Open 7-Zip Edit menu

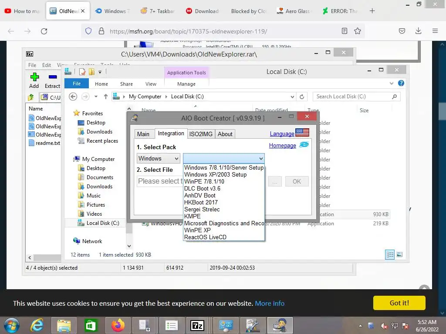pos(46,65)
